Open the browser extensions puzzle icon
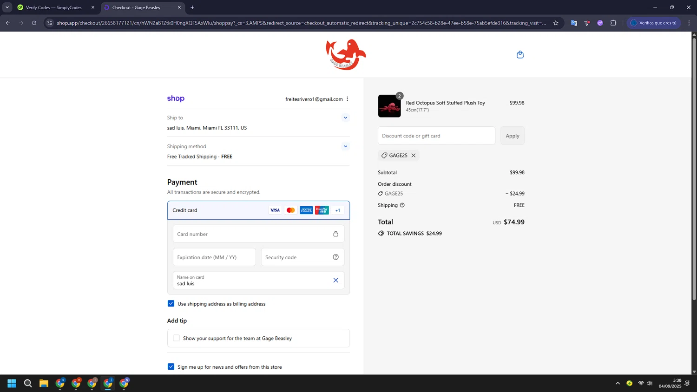This screenshot has width=697, height=392. (x=613, y=23)
